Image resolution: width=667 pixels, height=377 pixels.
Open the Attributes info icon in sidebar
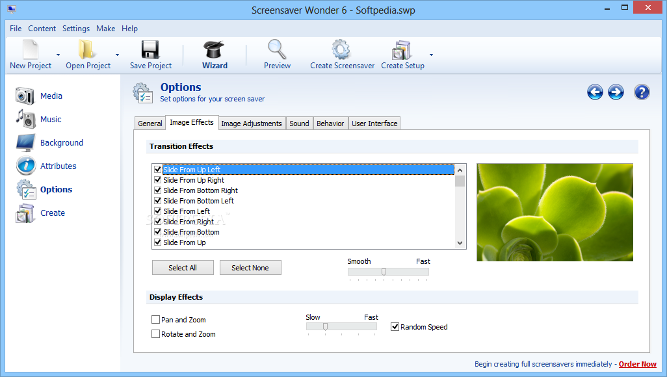coord(26,166)
